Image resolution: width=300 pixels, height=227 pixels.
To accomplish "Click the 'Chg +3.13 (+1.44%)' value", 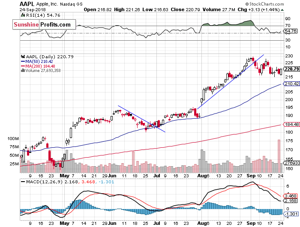I will coord(259,9).
